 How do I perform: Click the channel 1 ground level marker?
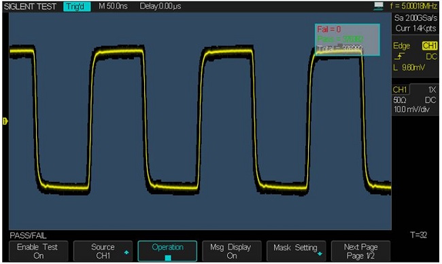[5, 121]
